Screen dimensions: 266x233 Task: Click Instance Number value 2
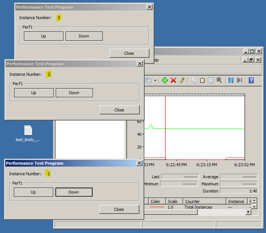tap(49, 75)
